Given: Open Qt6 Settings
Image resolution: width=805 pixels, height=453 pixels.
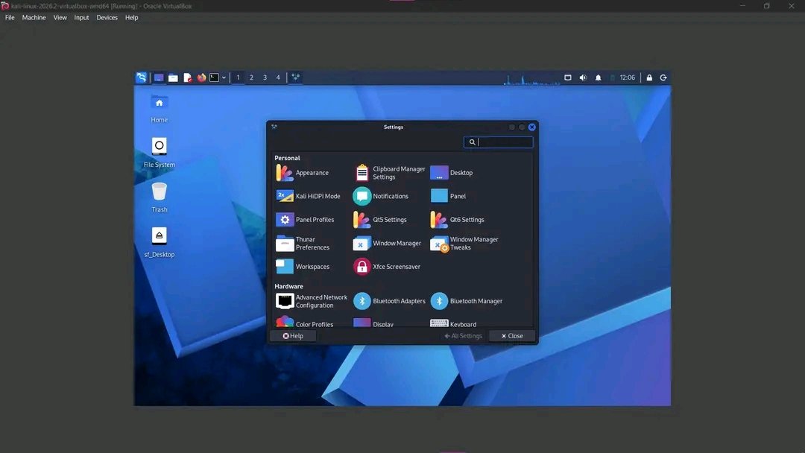Looking at the screenshot, I should coord(458,220).
